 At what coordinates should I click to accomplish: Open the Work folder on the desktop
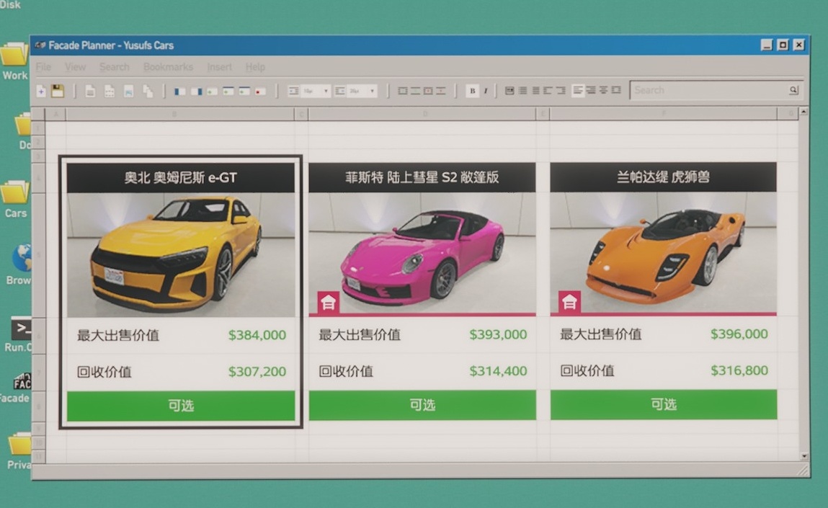15,61
